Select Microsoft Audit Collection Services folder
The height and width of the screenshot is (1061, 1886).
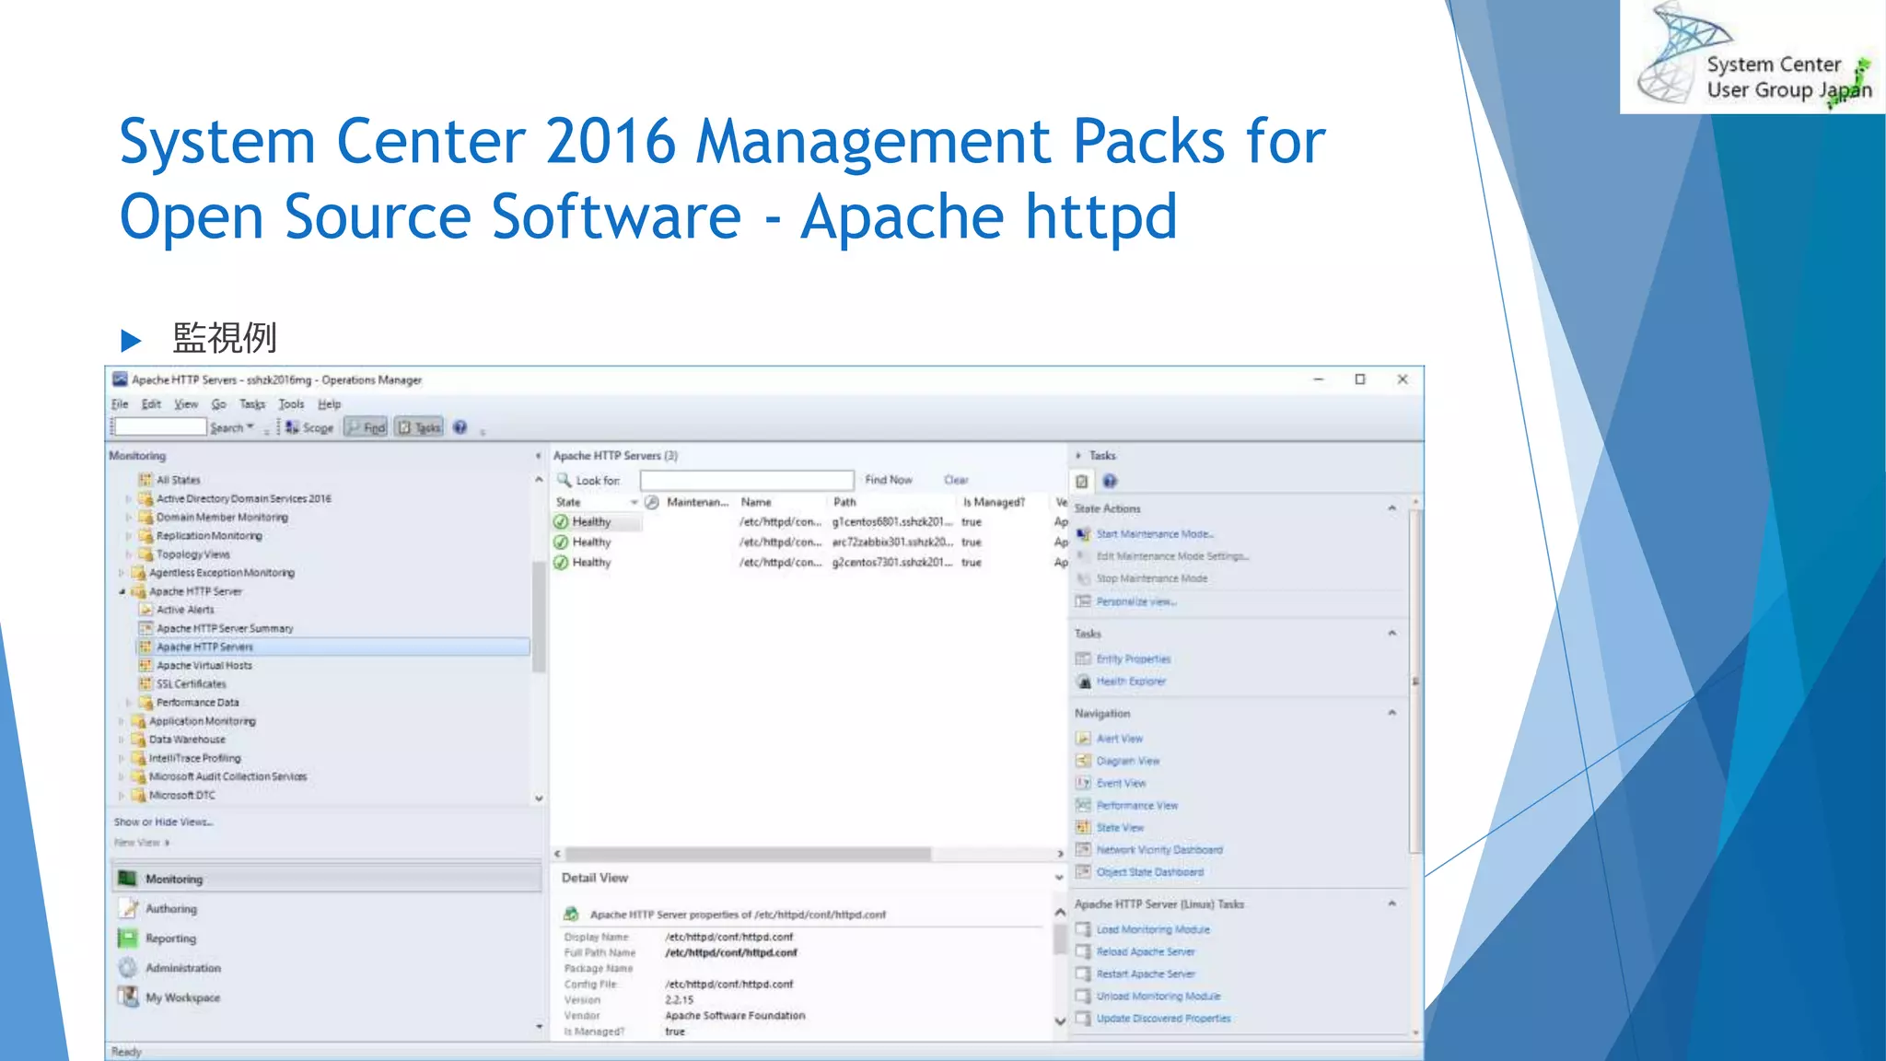point(227,776)
